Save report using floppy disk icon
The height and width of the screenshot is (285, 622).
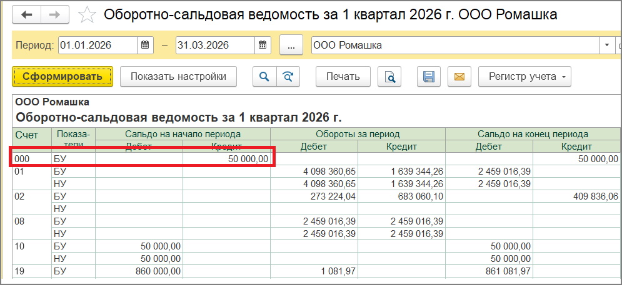click(x=429, y=77)
